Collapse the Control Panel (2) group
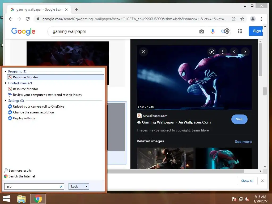272x204 pixels. [6, 83]
